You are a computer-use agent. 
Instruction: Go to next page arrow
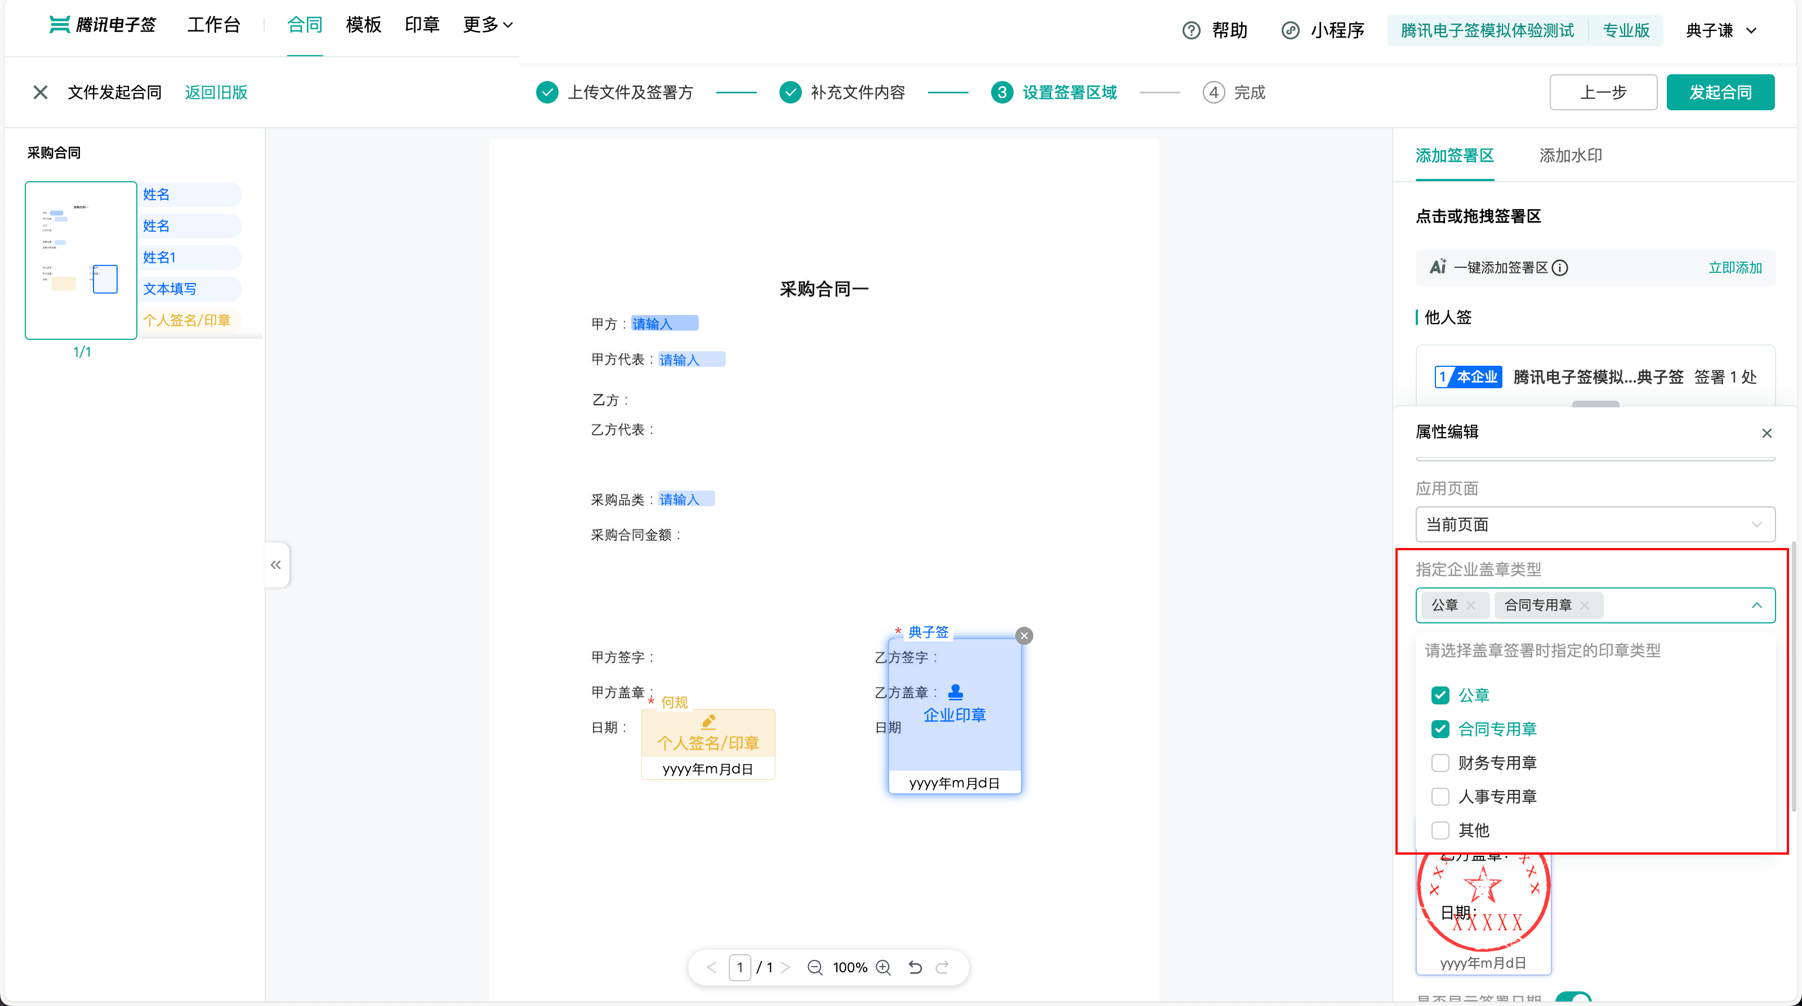click(786, 968)
